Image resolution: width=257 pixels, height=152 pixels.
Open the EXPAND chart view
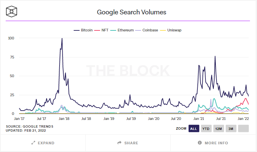coord(43,143)
